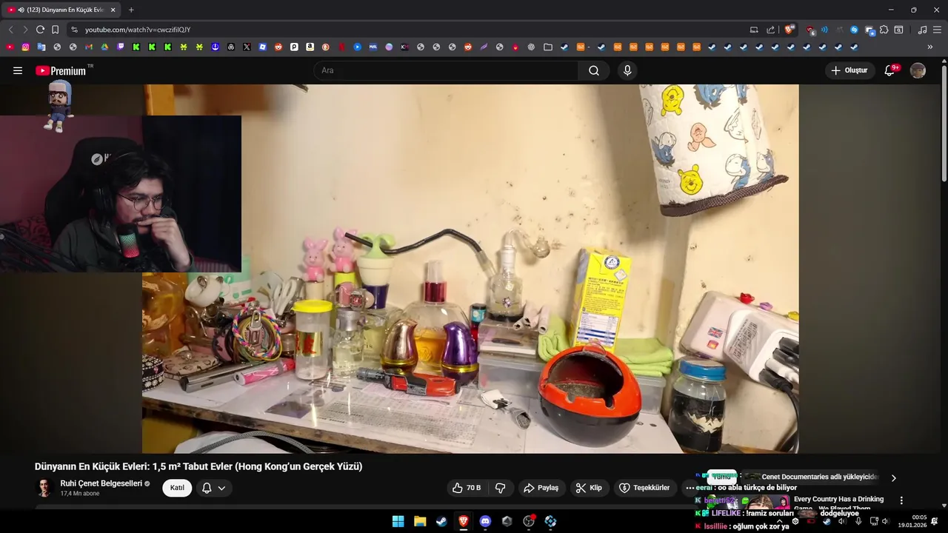Open the extensions puzzle-piece menu
Image resolution: width=948 pixels, height=533 pixels.
coord(884,30)
